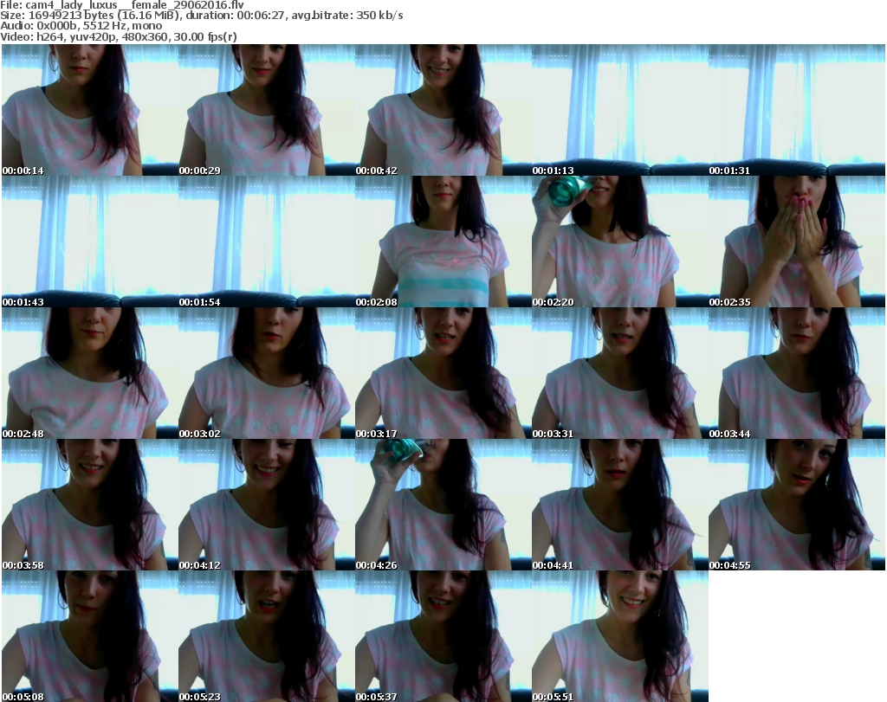887x702 pixels.
Task: Select the thumbnail frame at 00:05:51
Action: click(620, 636)
